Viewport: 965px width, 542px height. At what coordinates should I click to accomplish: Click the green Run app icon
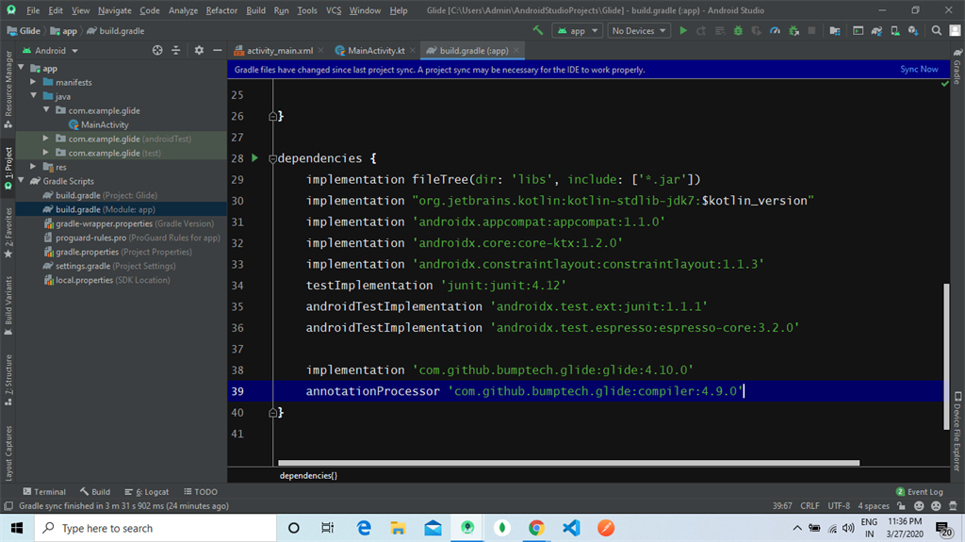pos(683,31)
